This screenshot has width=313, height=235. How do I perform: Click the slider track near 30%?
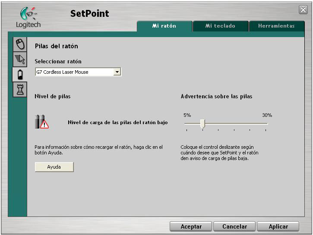(264, 124)
